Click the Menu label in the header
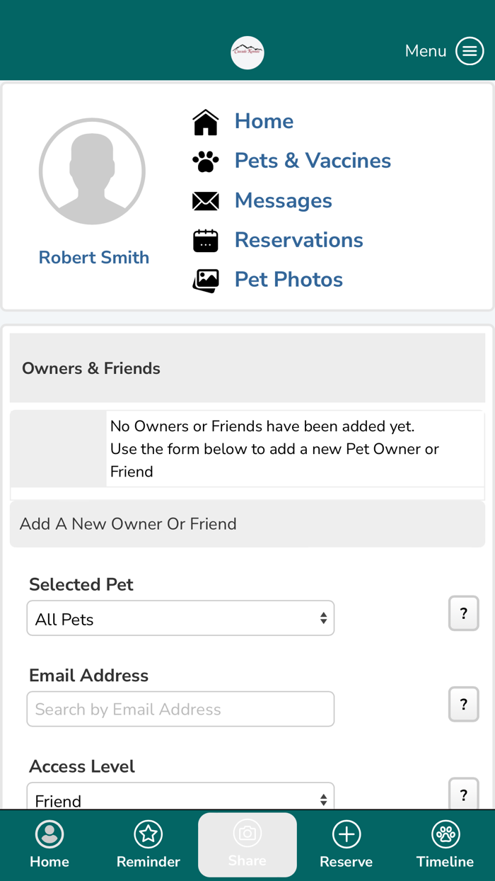This screenshot has width=495, height=881. [425, 51]
